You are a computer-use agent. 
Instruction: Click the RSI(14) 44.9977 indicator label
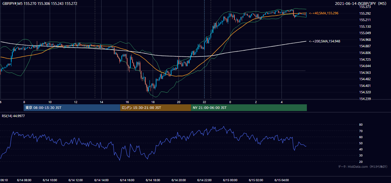pyautogui.click(x=13, y=116)
